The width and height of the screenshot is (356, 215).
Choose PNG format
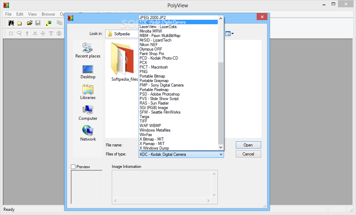pos(178,72)
